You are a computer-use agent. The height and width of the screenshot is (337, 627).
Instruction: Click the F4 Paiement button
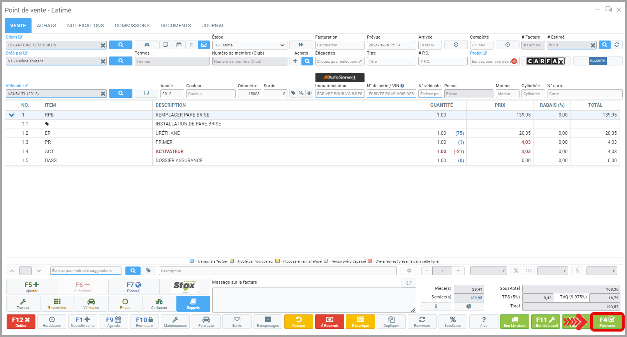607,322
